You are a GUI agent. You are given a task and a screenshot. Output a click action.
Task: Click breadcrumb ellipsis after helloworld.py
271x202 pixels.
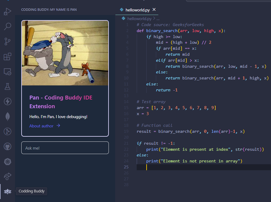(158, 19)
